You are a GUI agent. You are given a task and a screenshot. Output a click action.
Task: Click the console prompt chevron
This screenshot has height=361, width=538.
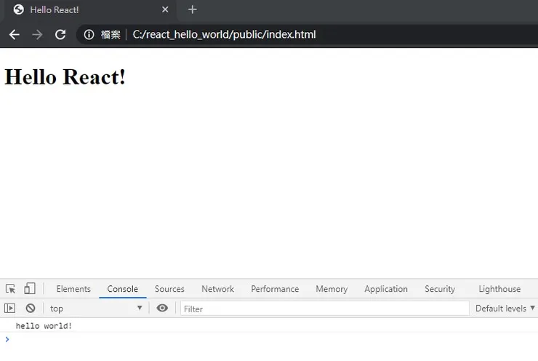pos(7,339)
